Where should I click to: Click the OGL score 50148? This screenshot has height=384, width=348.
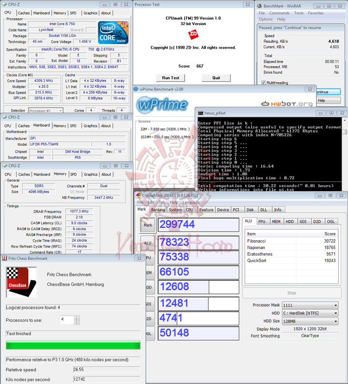click(x=198, y=333)
